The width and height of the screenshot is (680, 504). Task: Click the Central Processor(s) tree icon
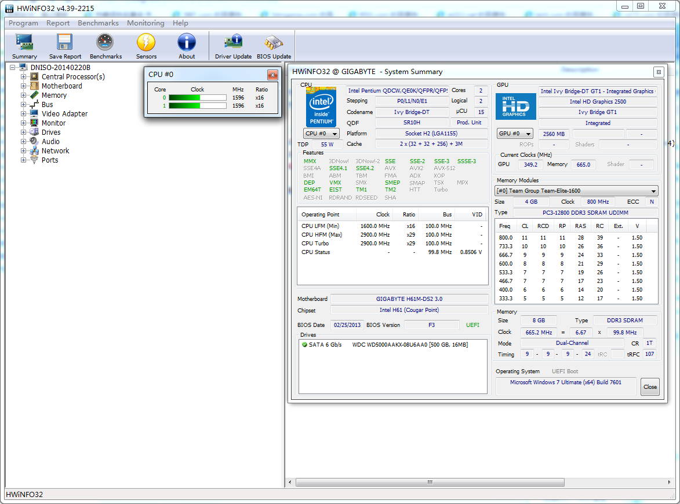(34, 76)
